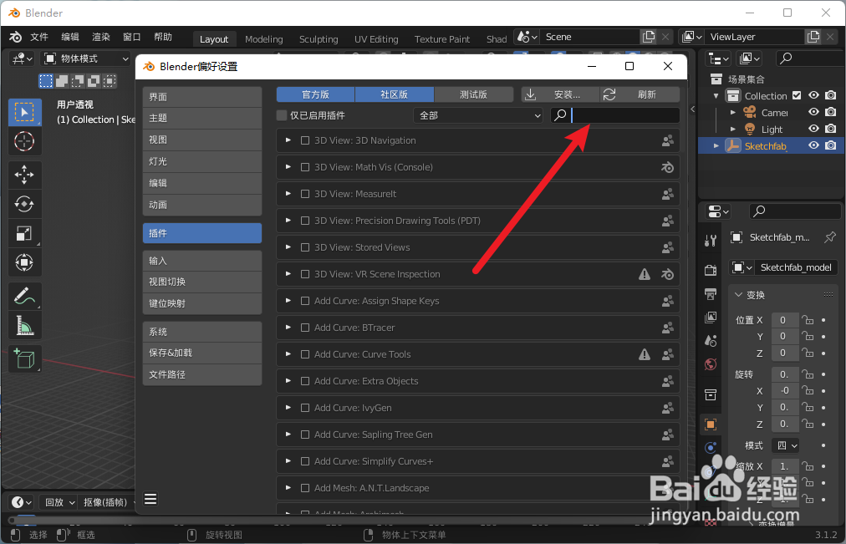846x544 pixels.
Task: Open the View Layer properties tab
Action: [711, 318]
